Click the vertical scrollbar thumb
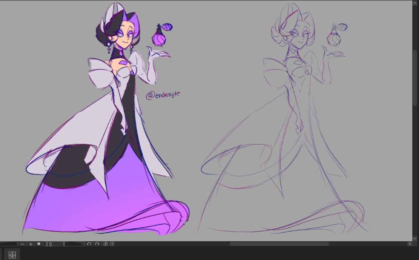 [x=415, y=78]
